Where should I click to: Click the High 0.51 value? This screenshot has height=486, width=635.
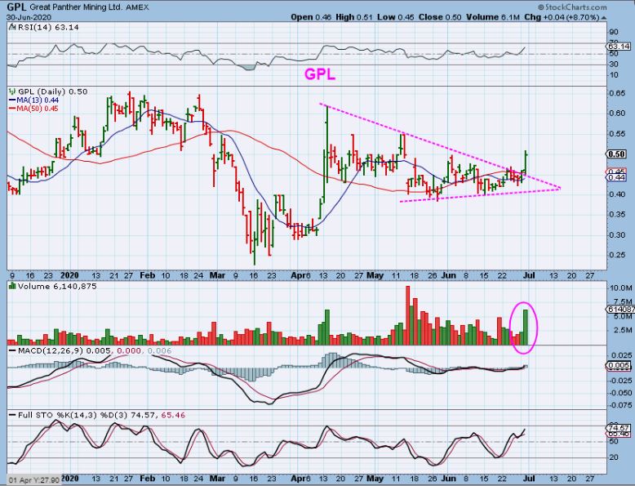point(354,17)
